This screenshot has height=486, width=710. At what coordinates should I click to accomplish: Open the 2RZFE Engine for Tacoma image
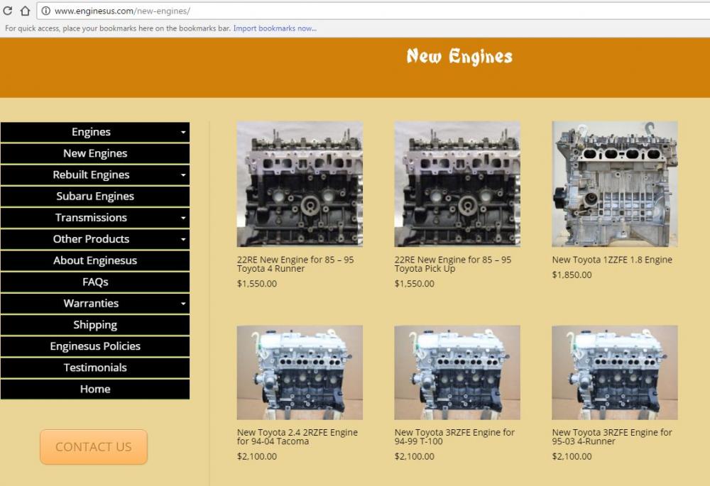pyautogui.click(x=300, y=372)
